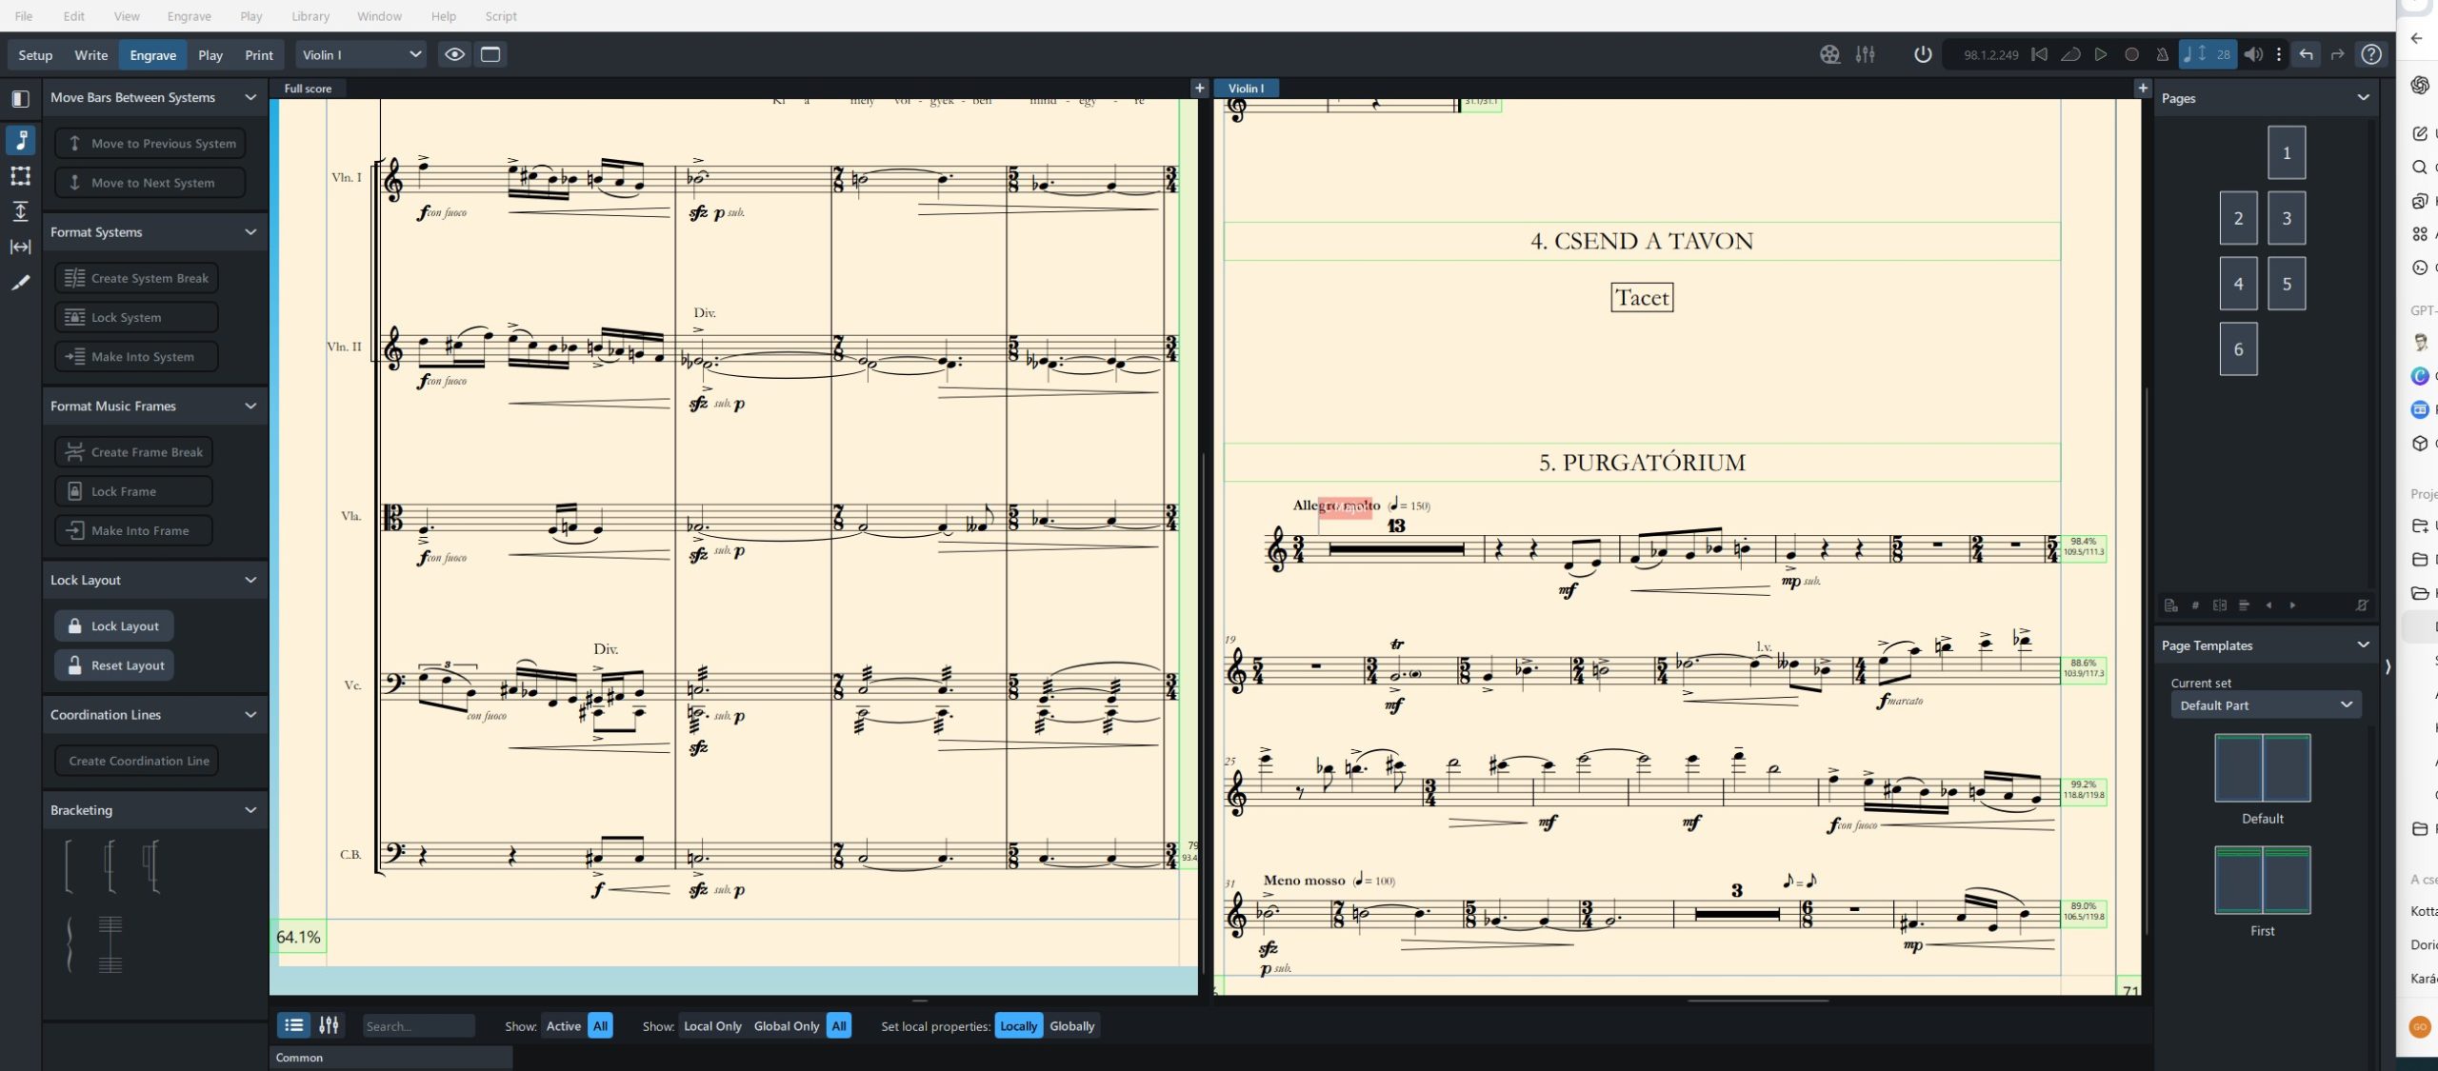
Task: Choose the Note Spacing tool
Action: point(20,247)
